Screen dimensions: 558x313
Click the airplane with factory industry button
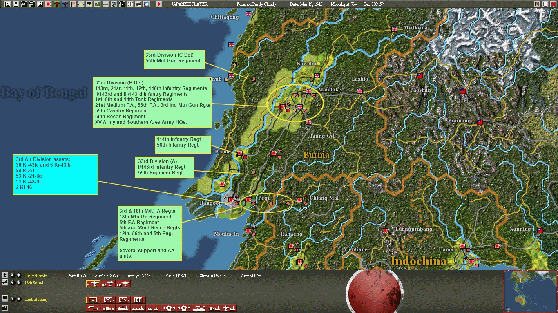229,308
